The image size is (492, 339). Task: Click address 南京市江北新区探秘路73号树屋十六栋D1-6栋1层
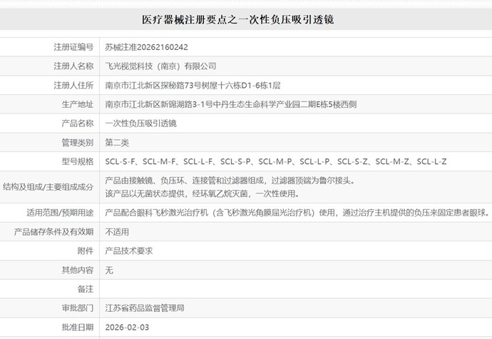pyautogui.click(x=193, y=86)
